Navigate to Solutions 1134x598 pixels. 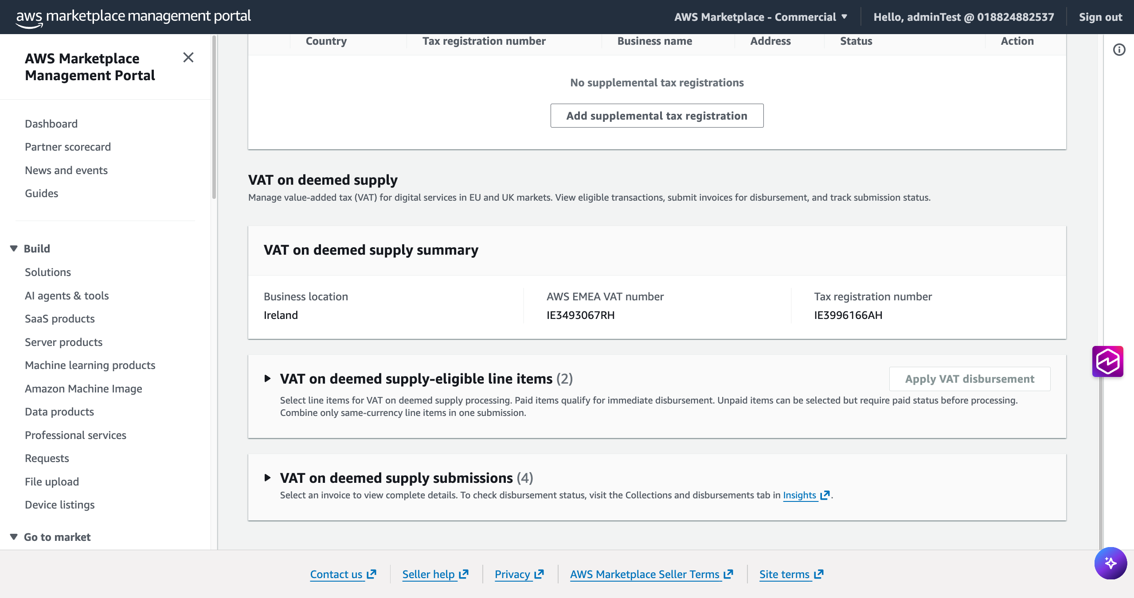(x=48, y=272)
